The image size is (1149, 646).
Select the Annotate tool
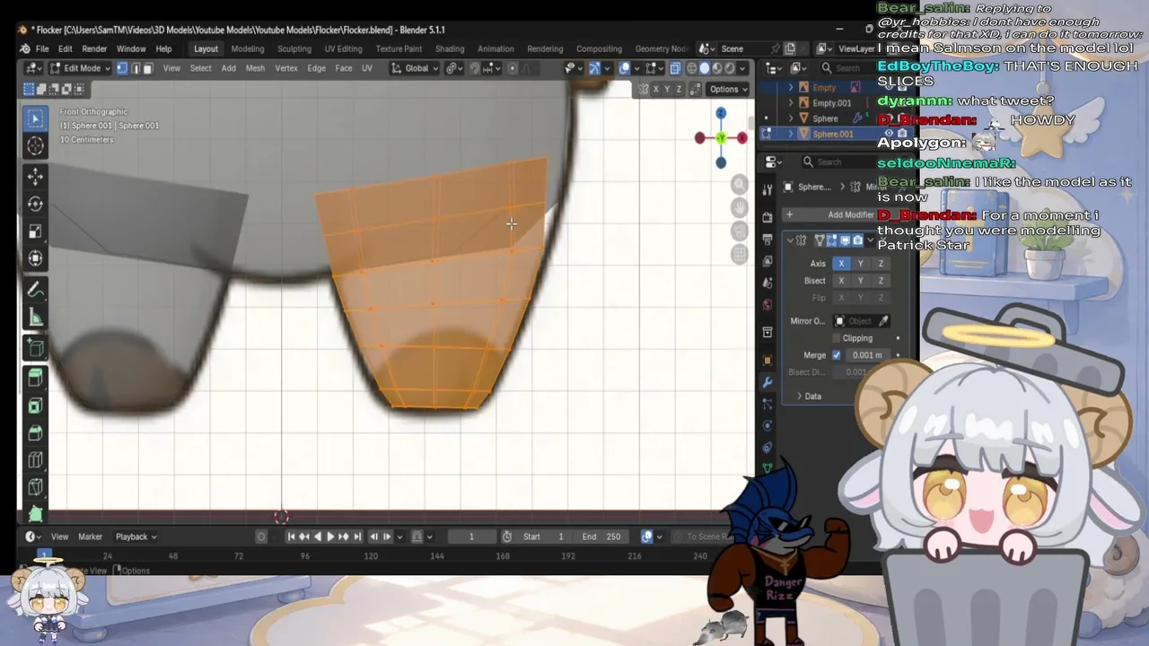[x=36, y=290]
